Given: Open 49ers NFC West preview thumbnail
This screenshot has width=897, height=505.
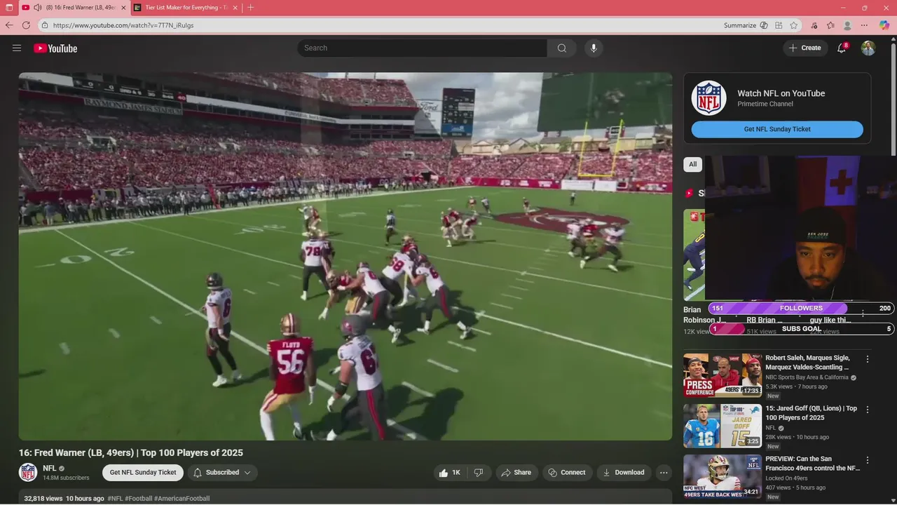Looking at the screenshot, I should [723, 477].
